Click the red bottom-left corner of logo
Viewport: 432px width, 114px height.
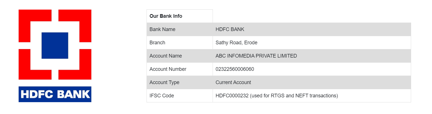coord(35,64)
